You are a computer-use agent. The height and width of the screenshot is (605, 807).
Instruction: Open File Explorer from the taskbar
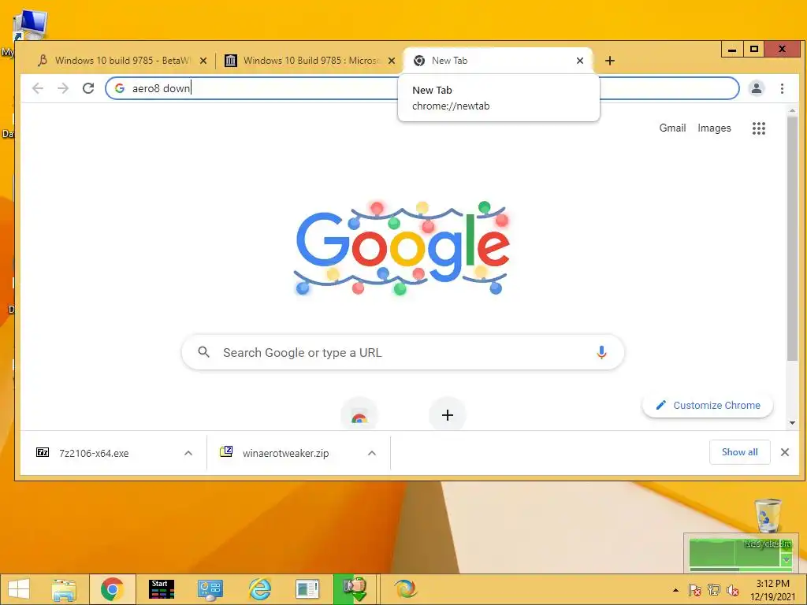pyautogui.click(x=64, y=589)
